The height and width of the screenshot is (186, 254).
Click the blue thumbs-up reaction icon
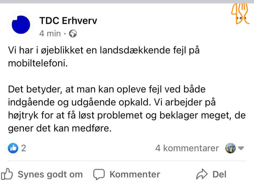click(13, 148)
